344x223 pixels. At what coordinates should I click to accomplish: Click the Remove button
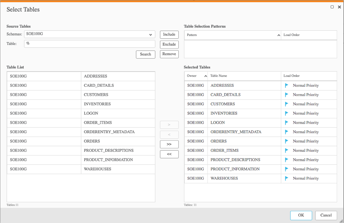click(169, 54)
